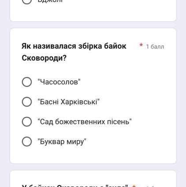Click the word "Сковороди?" in the question
186x187 pixels.
point(44,58)
